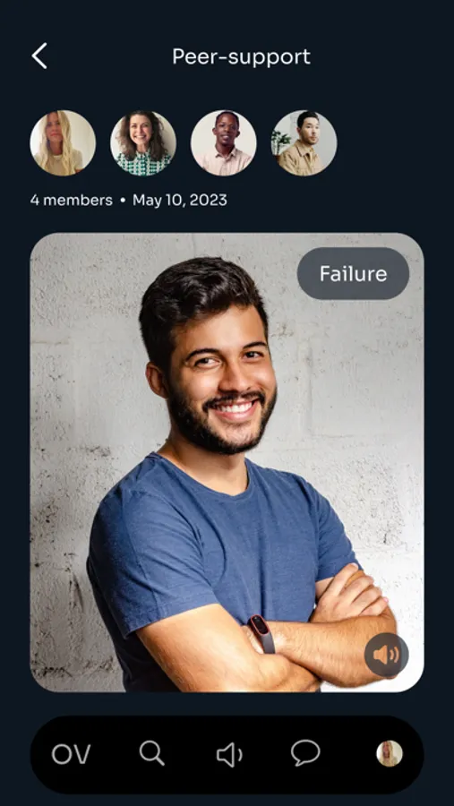Select the curly-haired woman in green top avatar
This screenshot has width=454, height=806.
[x=143, y=143]
